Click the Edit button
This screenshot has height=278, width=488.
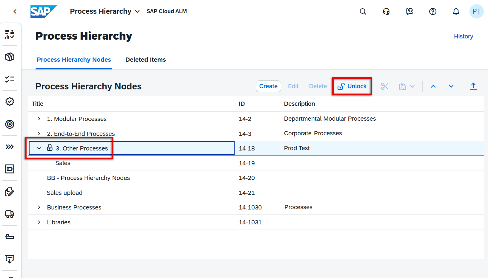293,86
